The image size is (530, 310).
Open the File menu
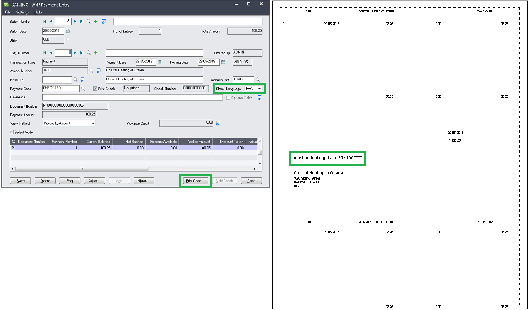[x=7, y=12]
